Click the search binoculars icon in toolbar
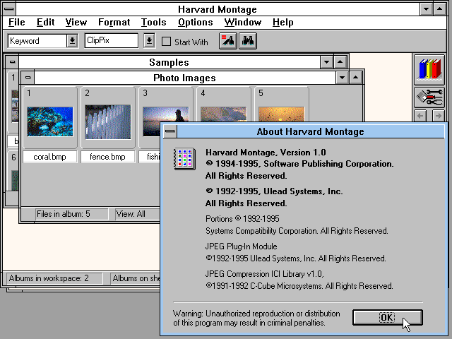The image size is (452, 339). [x=247, y=41]
